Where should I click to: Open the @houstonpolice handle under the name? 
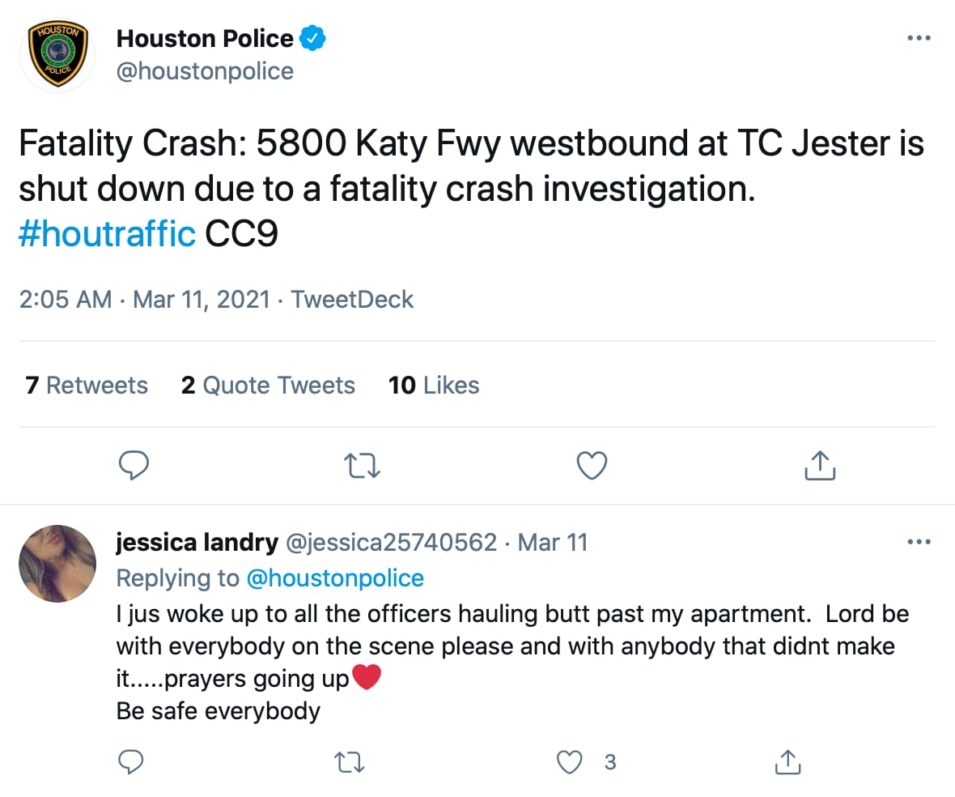point(205,71)
